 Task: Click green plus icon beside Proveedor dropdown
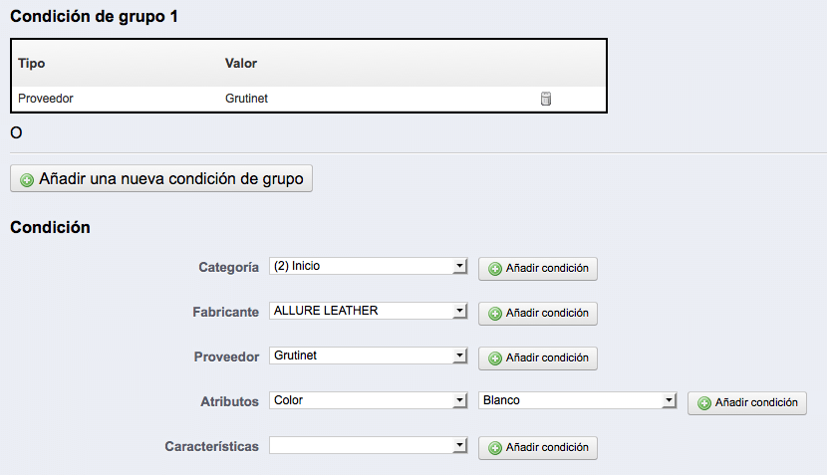tap(495, 358)
